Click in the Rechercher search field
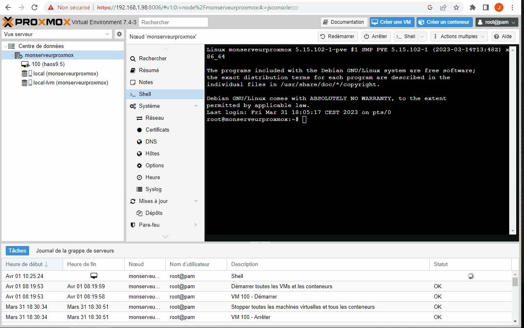 pyautogui.click(x=173, y=22)
